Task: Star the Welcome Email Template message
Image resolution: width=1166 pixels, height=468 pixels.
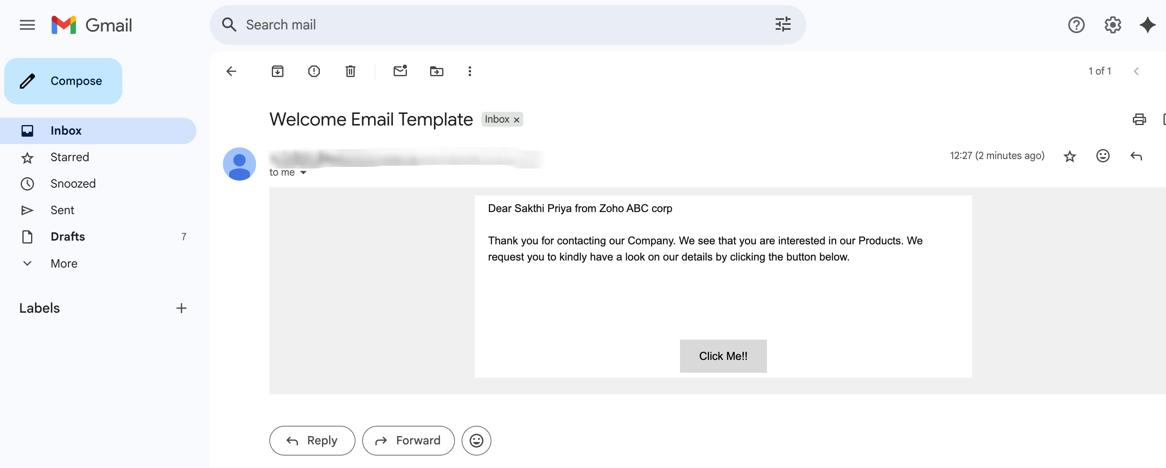Action: (x=1069, y=156)
